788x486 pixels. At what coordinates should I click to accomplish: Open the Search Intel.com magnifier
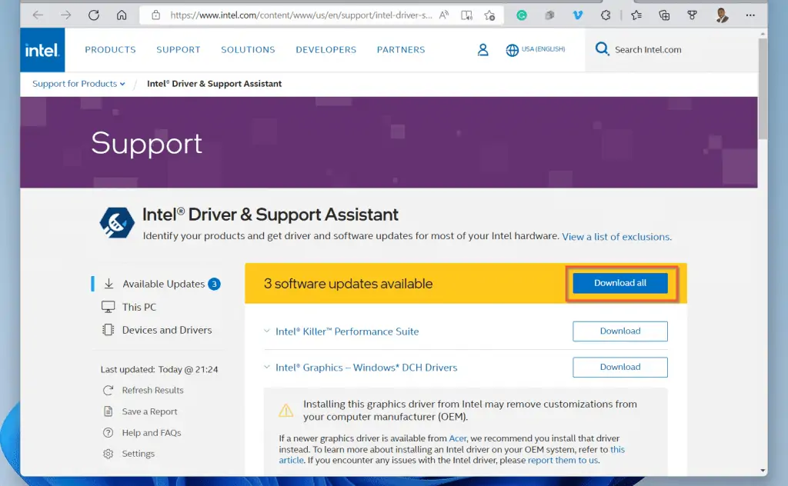tap(602, 48)
